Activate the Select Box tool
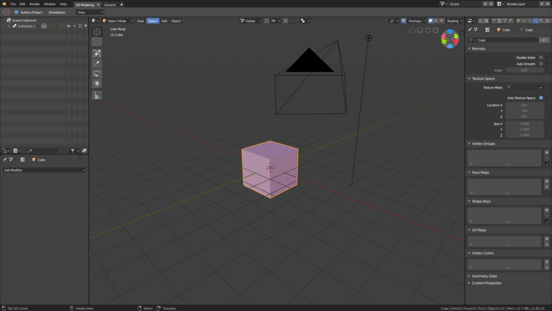The height and width of the screenshot is (311, 552). coord(96,42)
